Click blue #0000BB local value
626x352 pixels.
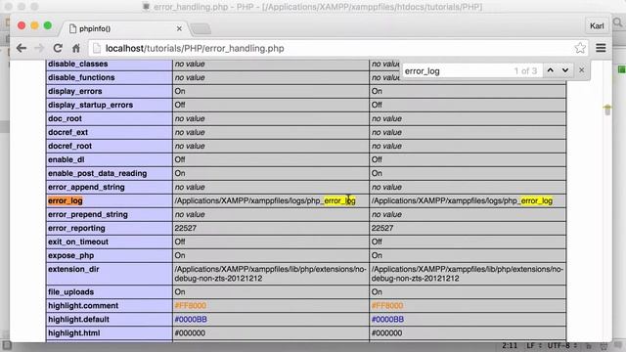coord(191,320)
